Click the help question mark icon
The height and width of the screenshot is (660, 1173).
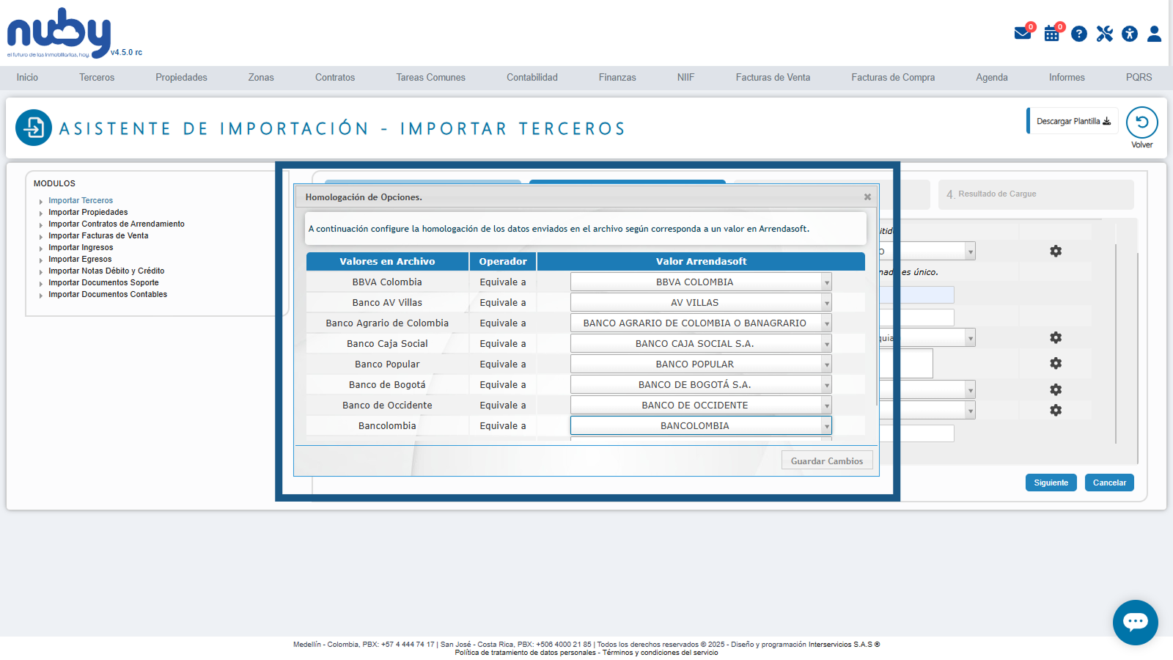point(1078,34)
